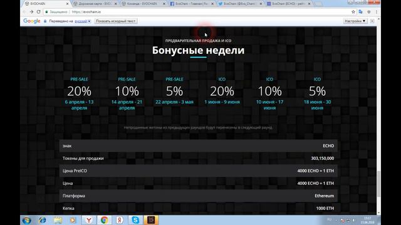Click the date range 18 июня - 30 июня
The image size is (401, 225).
pyautogui.click(x=317, y=105)
